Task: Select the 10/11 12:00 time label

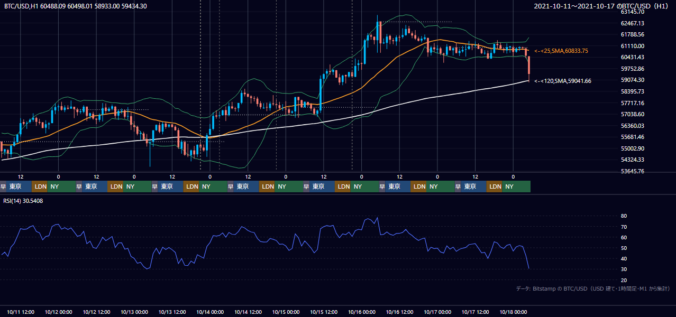Action: [21, 312]
